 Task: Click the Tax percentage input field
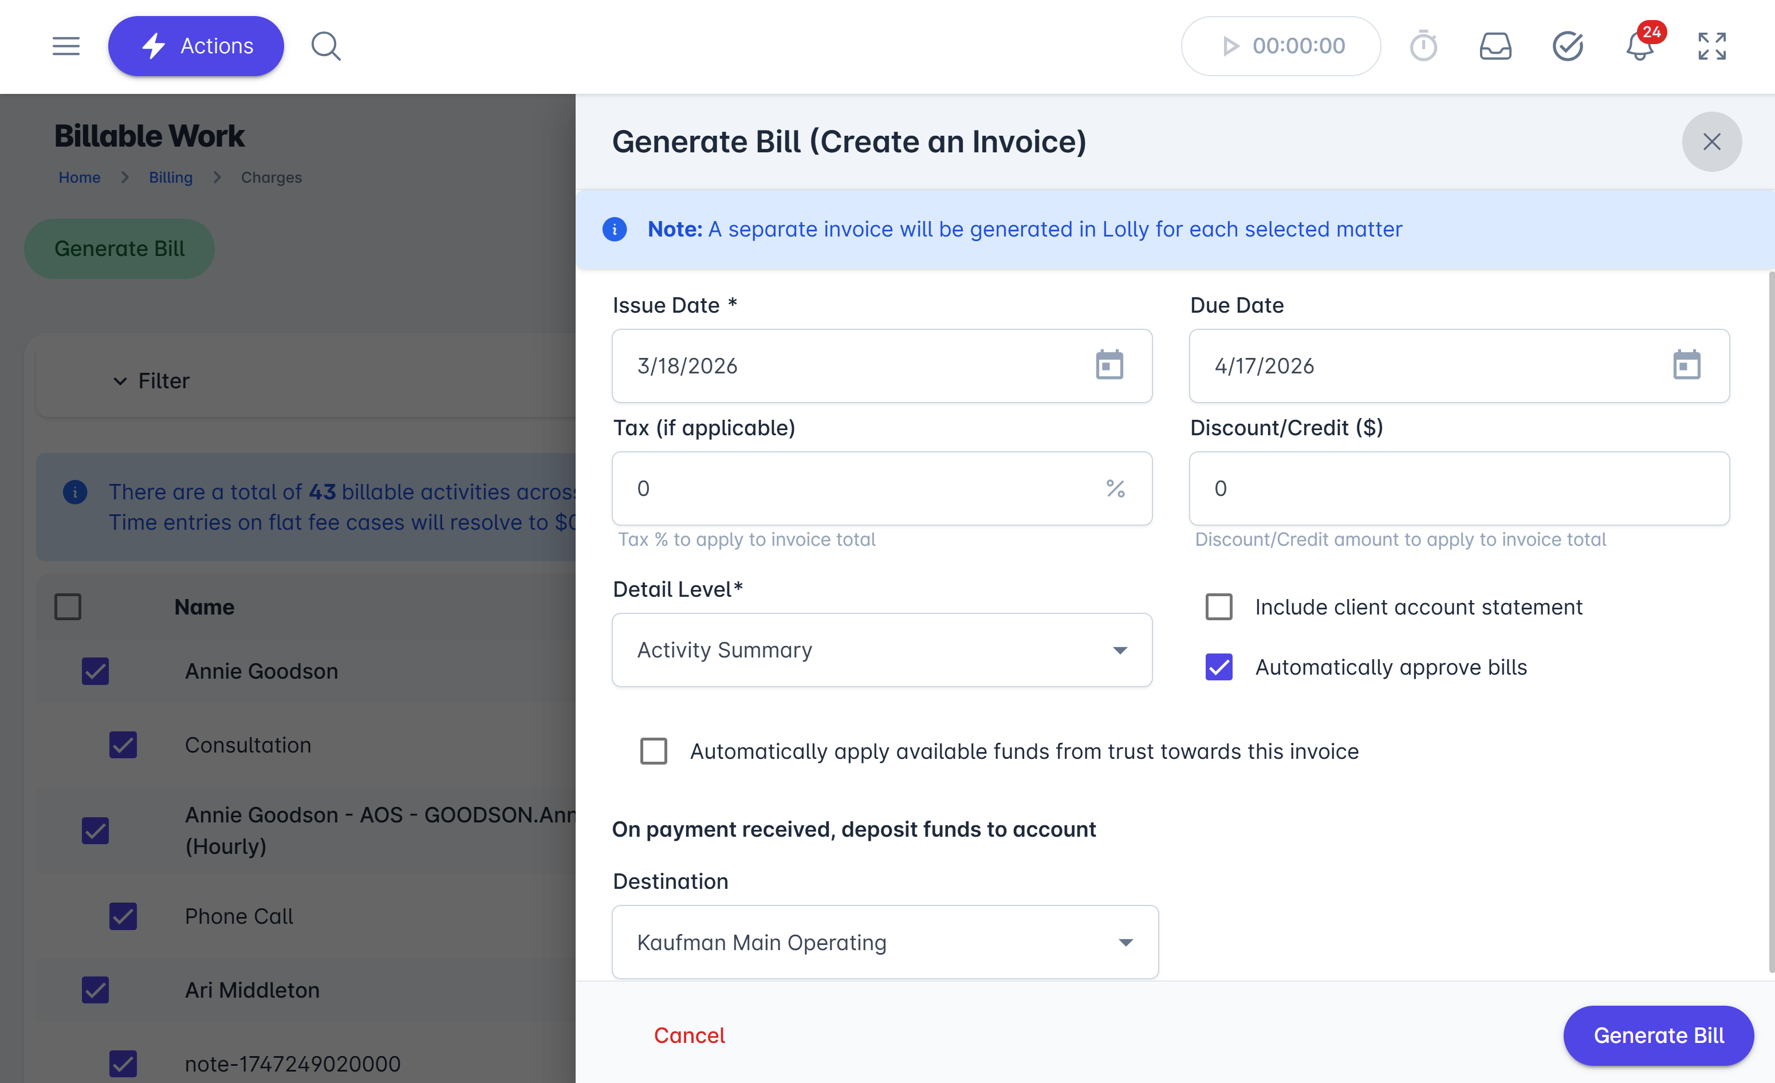[881, 488]
